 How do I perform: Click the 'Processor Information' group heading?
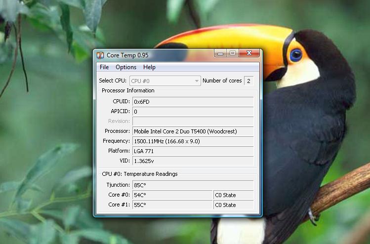point(128,90)
